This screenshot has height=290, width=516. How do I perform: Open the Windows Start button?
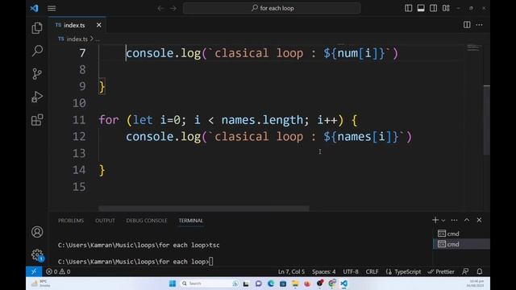pos(172,284)
